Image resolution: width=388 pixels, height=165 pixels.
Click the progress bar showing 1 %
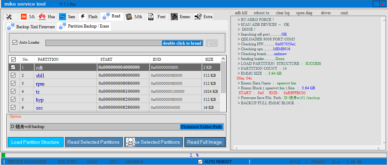click(194, 155)
